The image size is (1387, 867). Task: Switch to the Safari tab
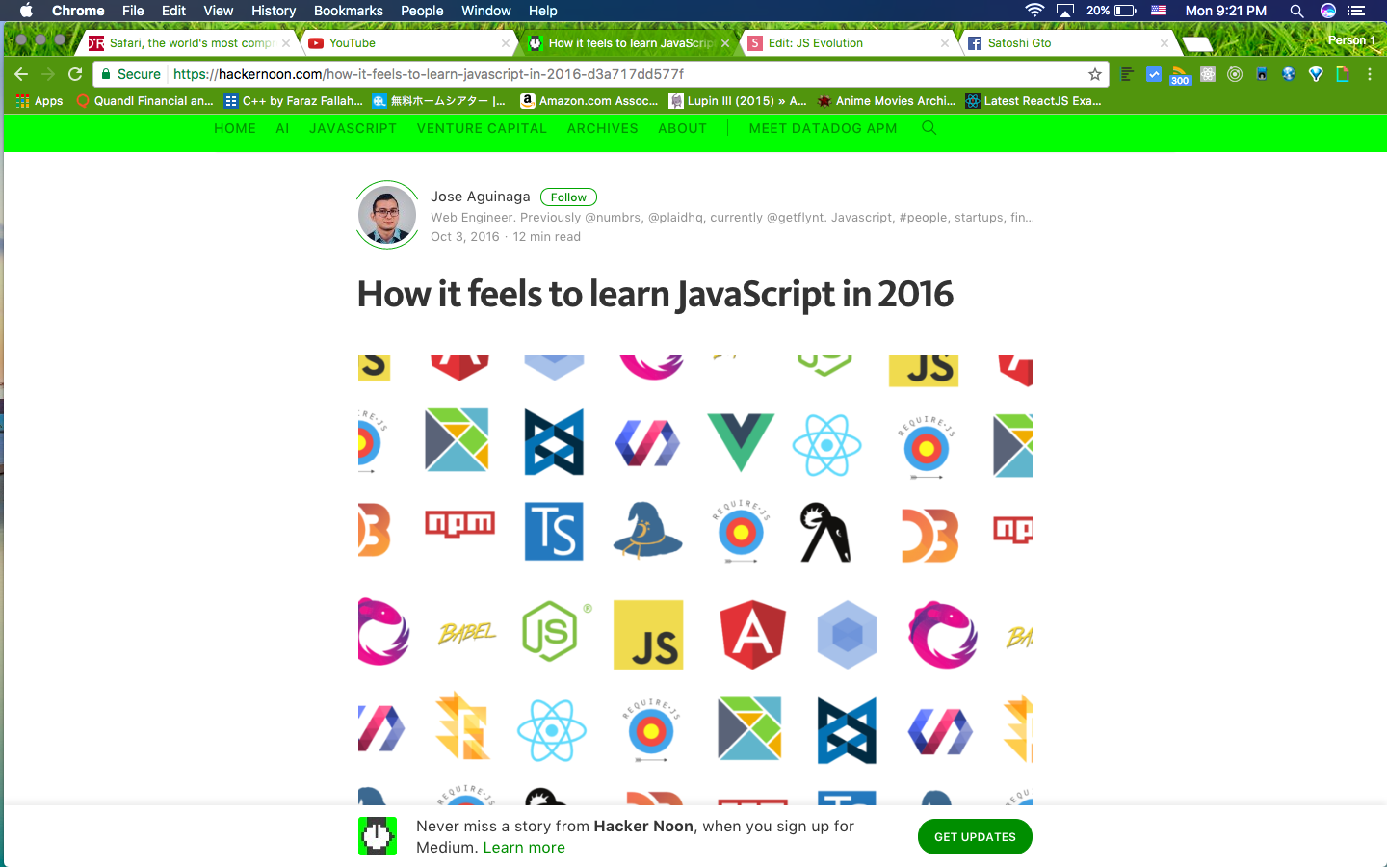[x=189, y=43]
